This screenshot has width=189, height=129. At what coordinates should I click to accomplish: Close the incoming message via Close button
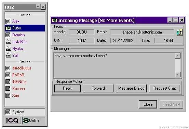pyautogui.click(x=148, y=104)
